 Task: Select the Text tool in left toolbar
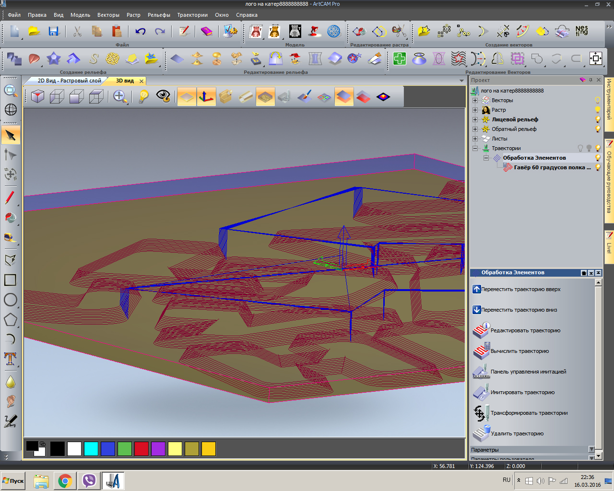pyautogui.click(x=10, y=359)
